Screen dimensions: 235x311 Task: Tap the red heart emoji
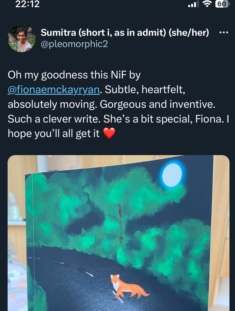(x=109, y=133)
